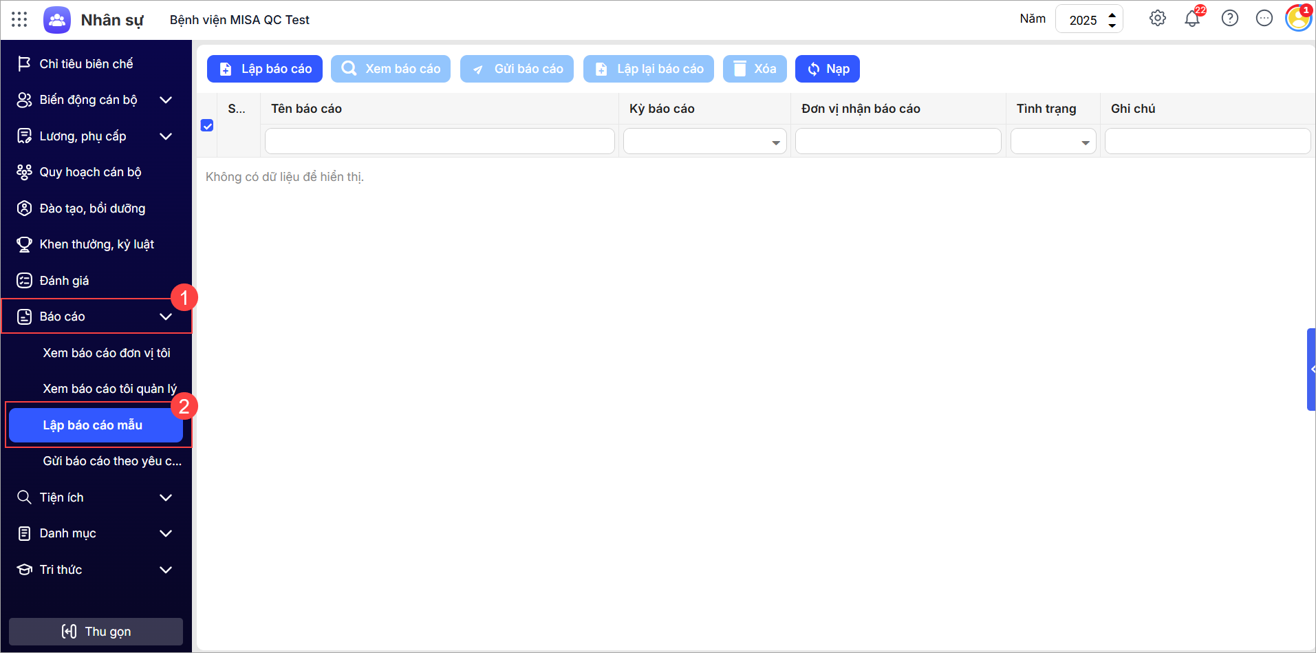The height and width of the screenshot is (653, 1316).
Task: Click the Đơn vị nhận báo cáo filter field
Action: pos(898,141)
